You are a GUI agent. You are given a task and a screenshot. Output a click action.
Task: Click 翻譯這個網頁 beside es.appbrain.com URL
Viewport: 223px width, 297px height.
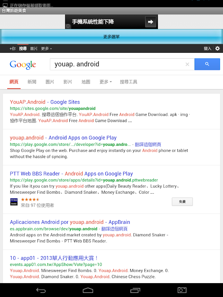(x=114, y=229)
